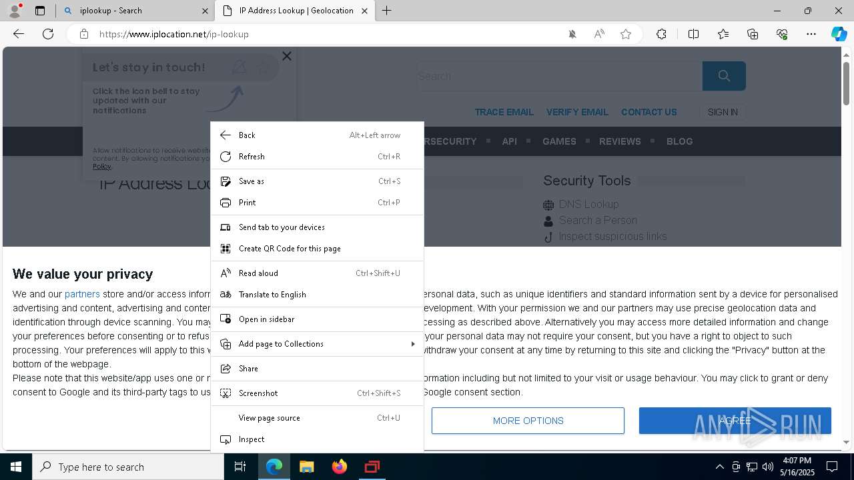Click the site lock icon in the address bar
Screen dimensions: 854x480
pos(84,34)
